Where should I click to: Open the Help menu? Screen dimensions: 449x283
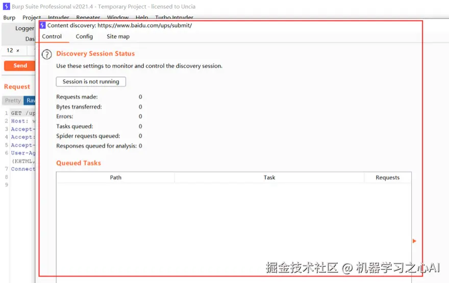point(142,17)
